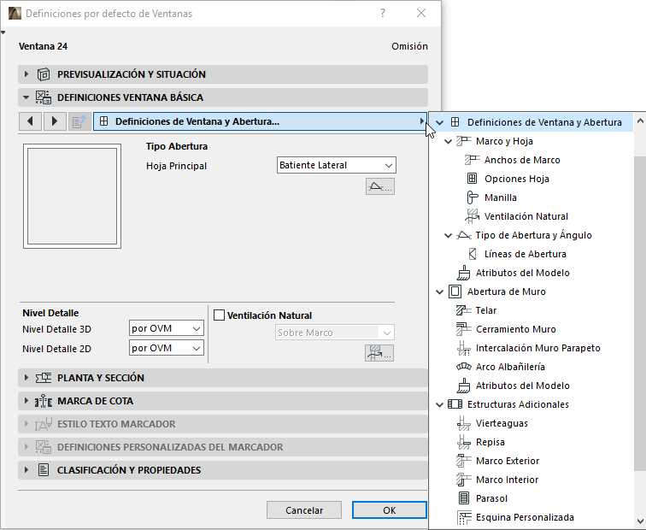Click Repisa icon in tree
The width and height of the screenshot is (646, 530).
click(x=463, y=442)
